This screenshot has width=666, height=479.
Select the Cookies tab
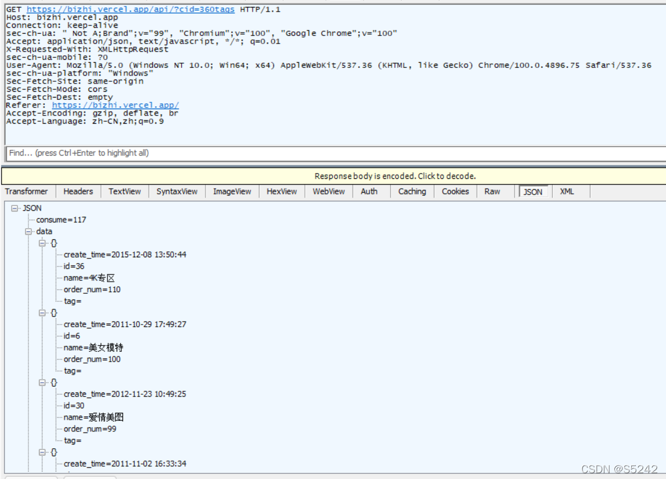455,192
